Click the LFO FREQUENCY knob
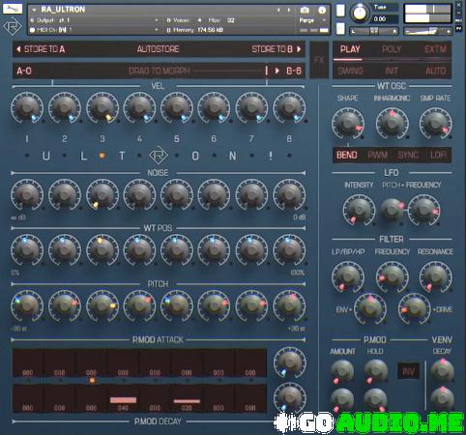This screenshot has height=435, width=466. (x=423, y=210)
